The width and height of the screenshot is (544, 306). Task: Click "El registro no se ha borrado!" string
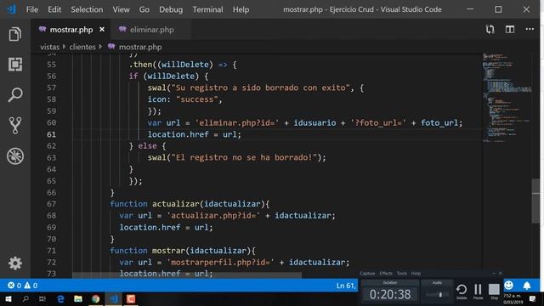coord(244,157)
